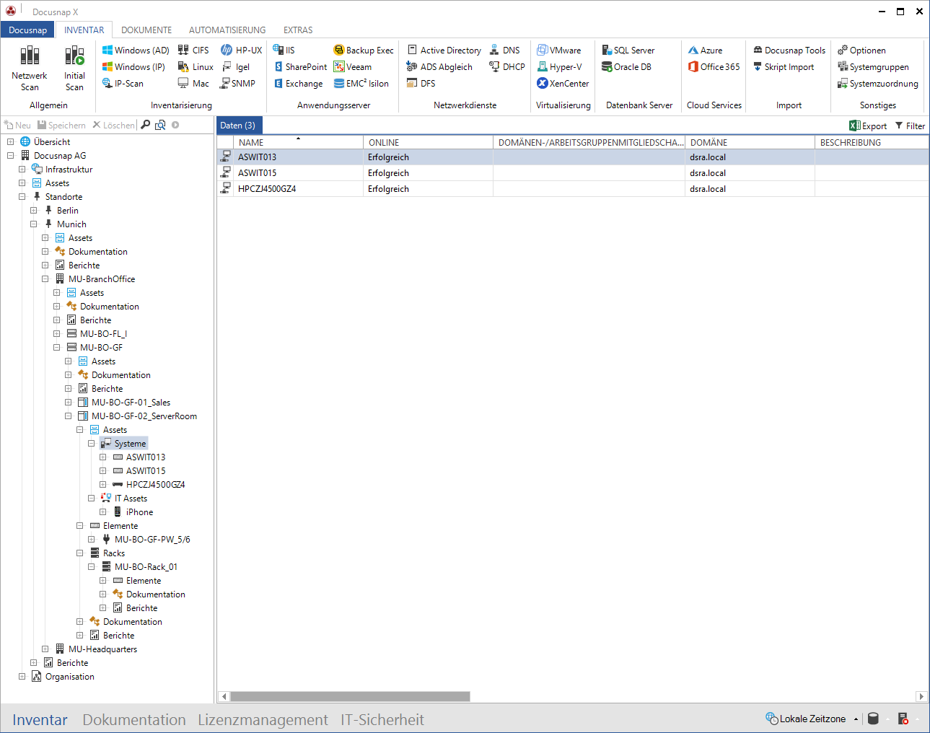Open Windows (IP) inventory scan

(x=134, y=67)
